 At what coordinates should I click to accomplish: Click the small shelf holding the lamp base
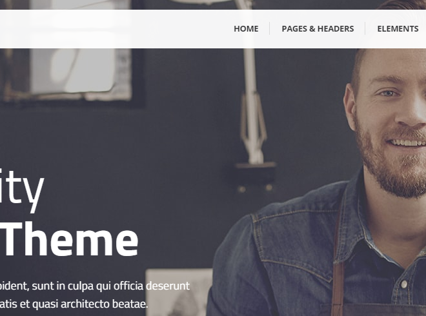(x=256, y=165)
